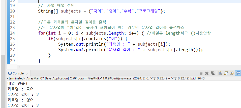Place cursor on empty line 21 in editor
The height and width of the screenshot is (108, 241).
(x=129, y=17)
